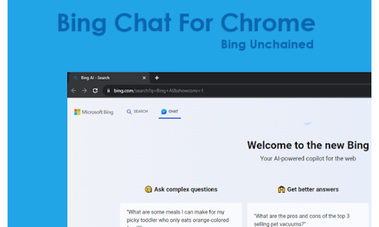Click the padlock icon in address bar
This screenshot has width=379, height=227.
pyautogui.click(x=108, y=91)
